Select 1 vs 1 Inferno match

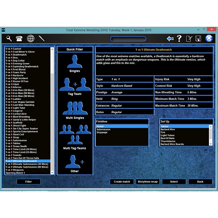(28, 87)
